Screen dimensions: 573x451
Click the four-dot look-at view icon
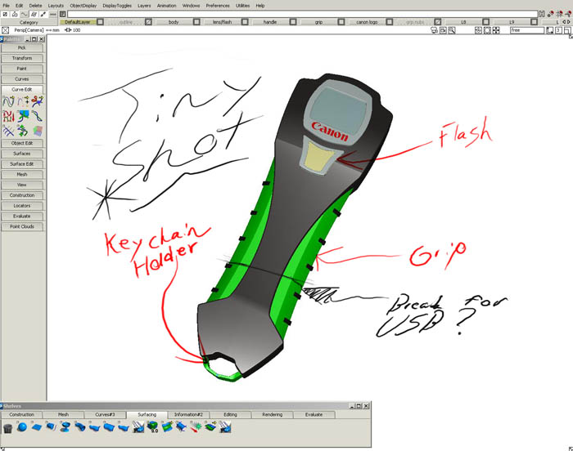[496, 30]
